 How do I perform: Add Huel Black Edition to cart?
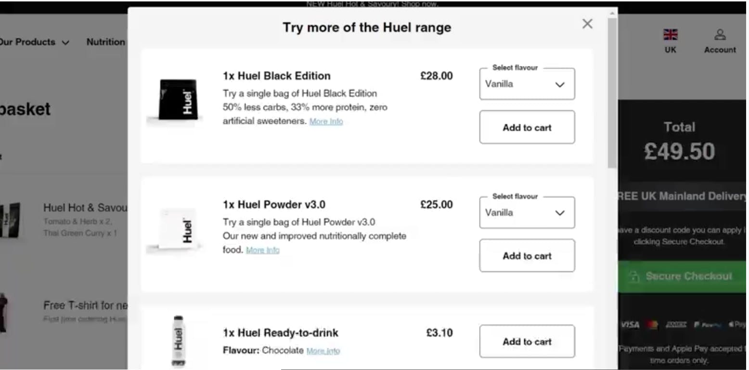pos(527,128)
